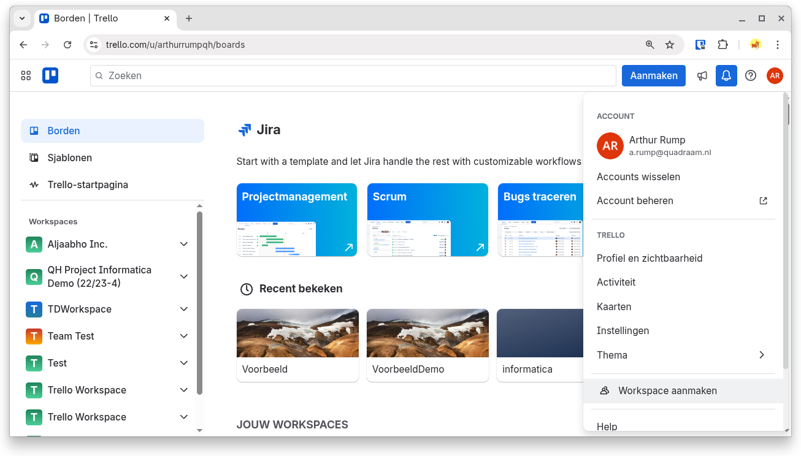Expand the TDWorkspace workspace

183,309
